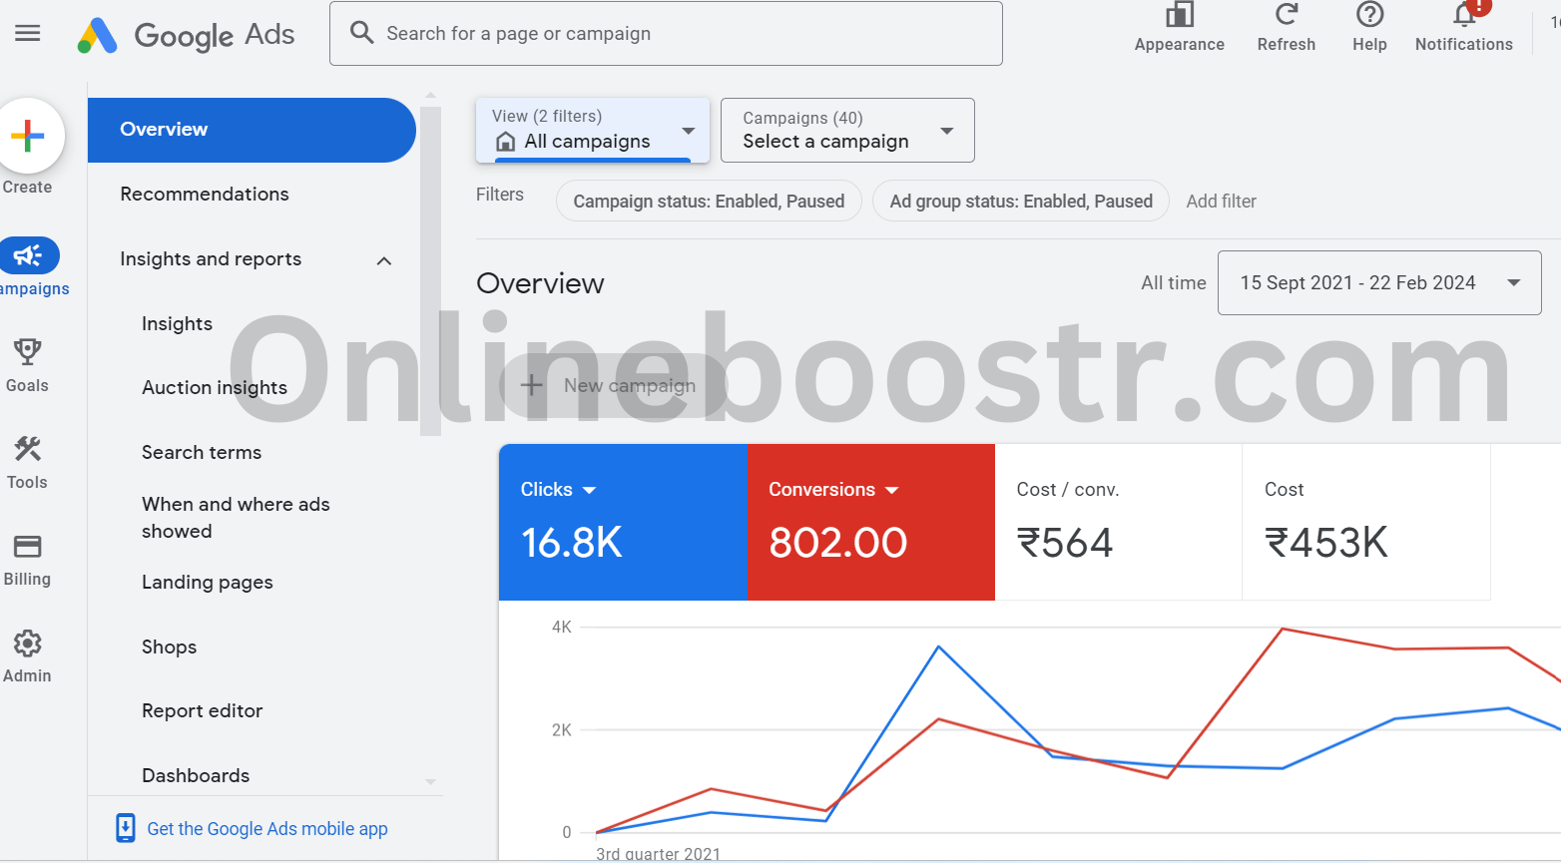Viewport: 1561px width, 863px height.
Task: Open the Notifications bell
Action: pyautogui.click(x=1463, y=16)
